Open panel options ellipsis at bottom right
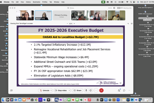This screenshot has width=154, height=103. coord(129,90)
